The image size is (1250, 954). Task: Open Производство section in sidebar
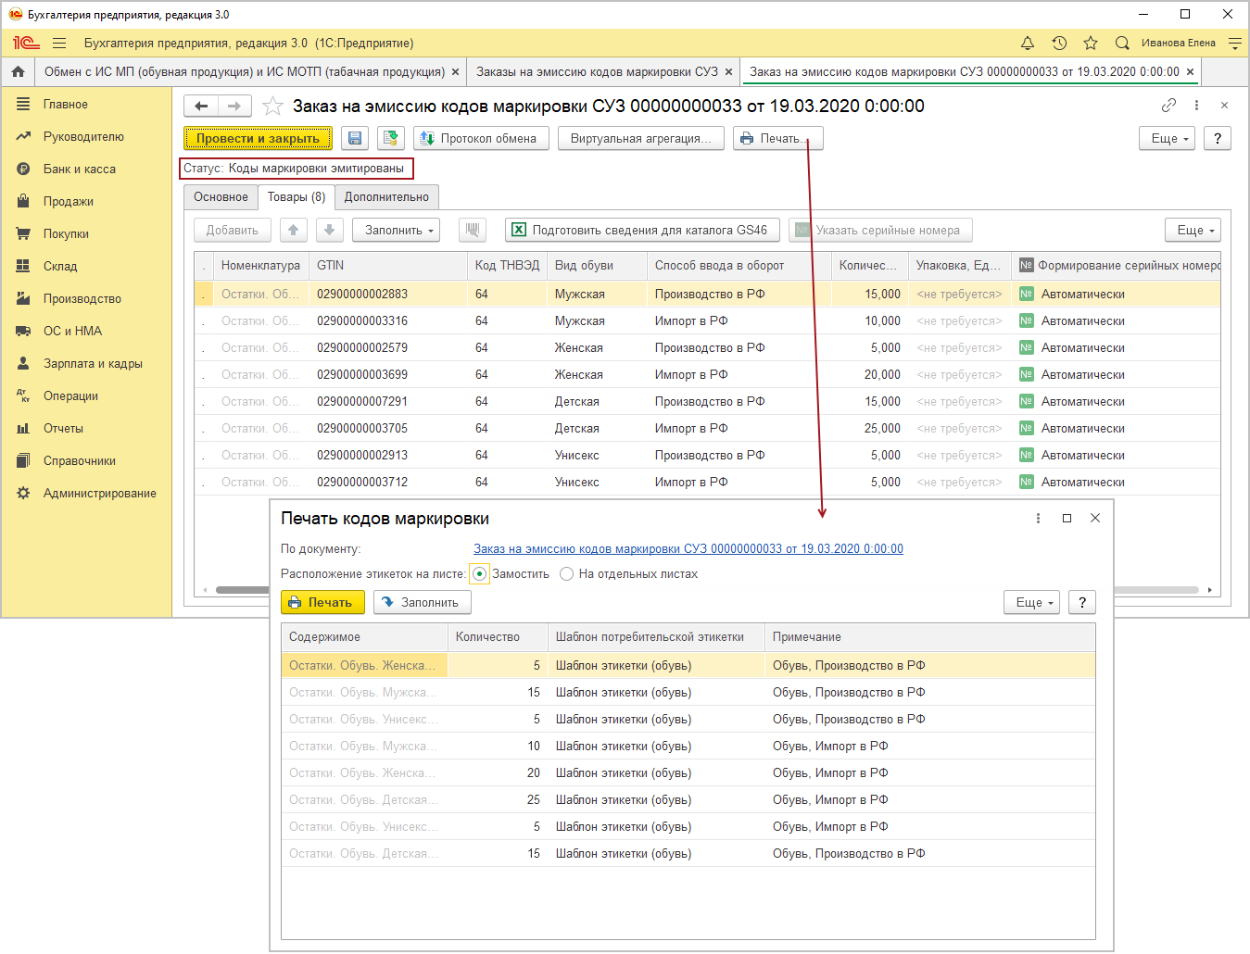(82, 299)
